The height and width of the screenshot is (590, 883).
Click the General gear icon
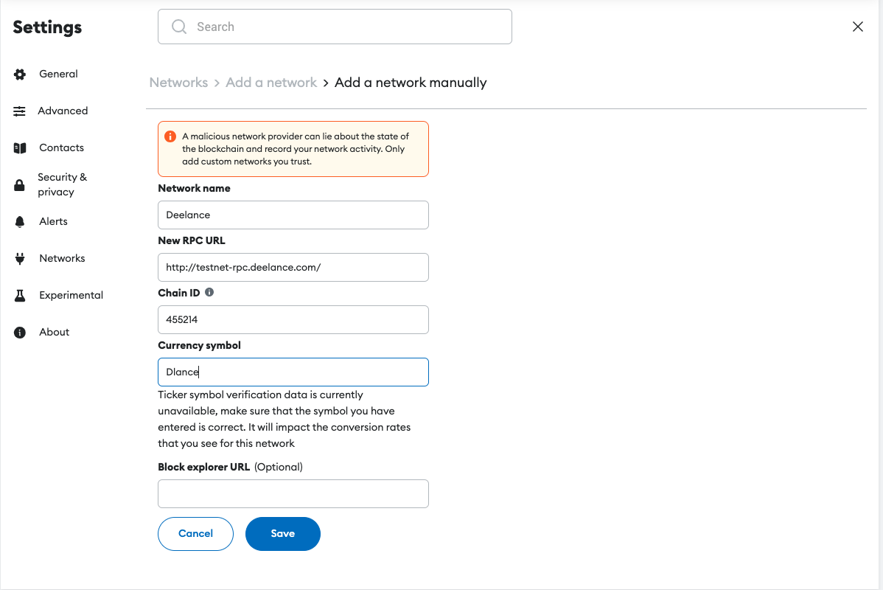click(x=20, y=74)
